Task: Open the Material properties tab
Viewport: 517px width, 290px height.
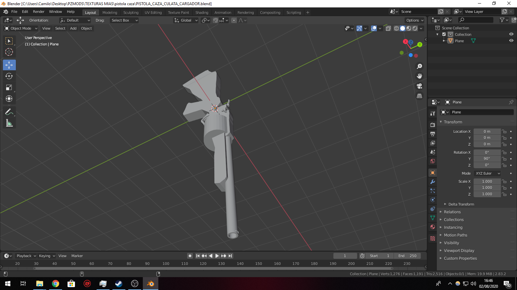Action: point(433,227)
